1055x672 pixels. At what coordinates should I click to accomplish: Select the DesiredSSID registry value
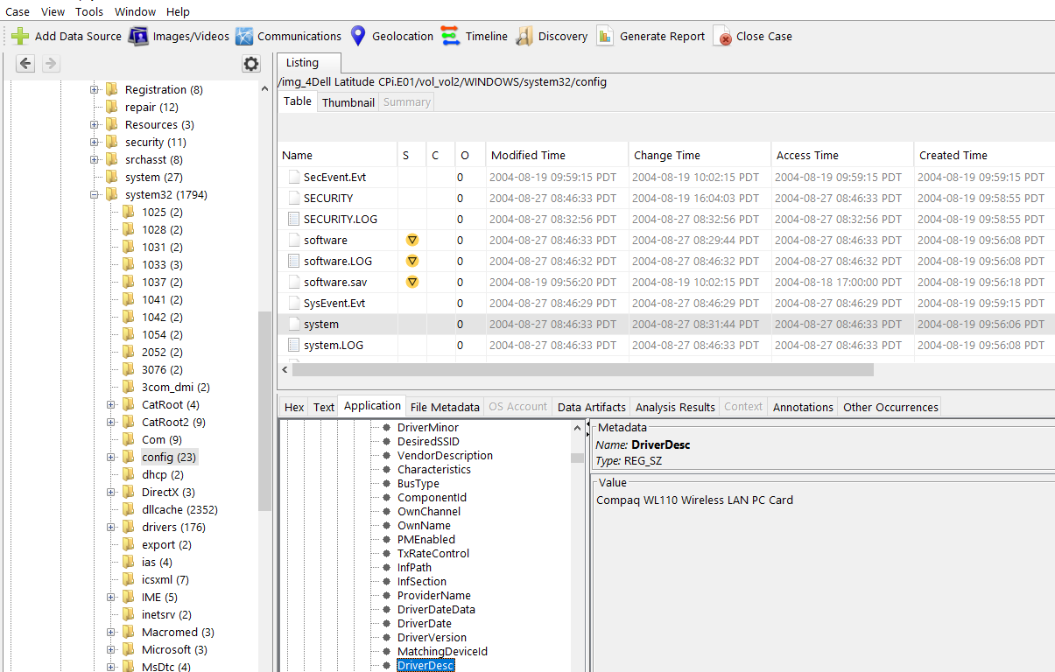click(x=428, y=442)
